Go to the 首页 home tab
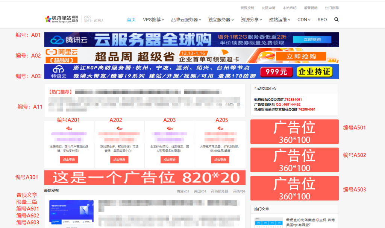385x228 pixels. point(131,20)
